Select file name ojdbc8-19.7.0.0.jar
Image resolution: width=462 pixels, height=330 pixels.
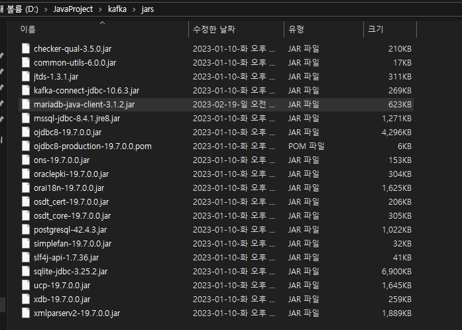coord(68,132)
